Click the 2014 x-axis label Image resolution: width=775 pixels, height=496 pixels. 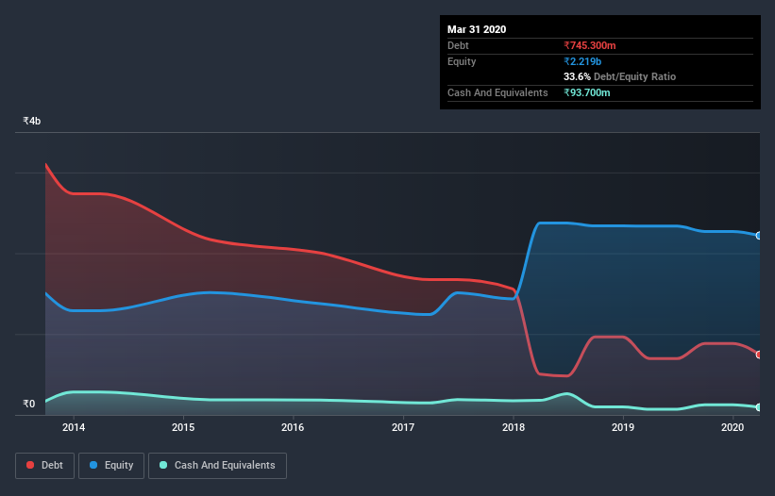click(74, 427)
